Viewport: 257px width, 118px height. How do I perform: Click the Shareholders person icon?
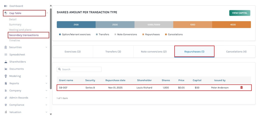pyautogui.click(x=6, y=62)
